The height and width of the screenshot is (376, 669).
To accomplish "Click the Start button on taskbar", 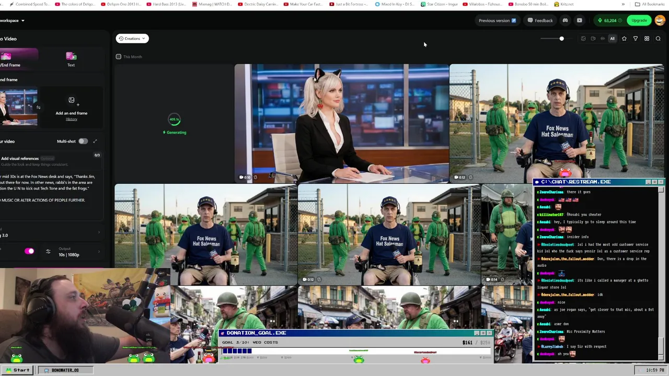I will click(x=18, y=370).
